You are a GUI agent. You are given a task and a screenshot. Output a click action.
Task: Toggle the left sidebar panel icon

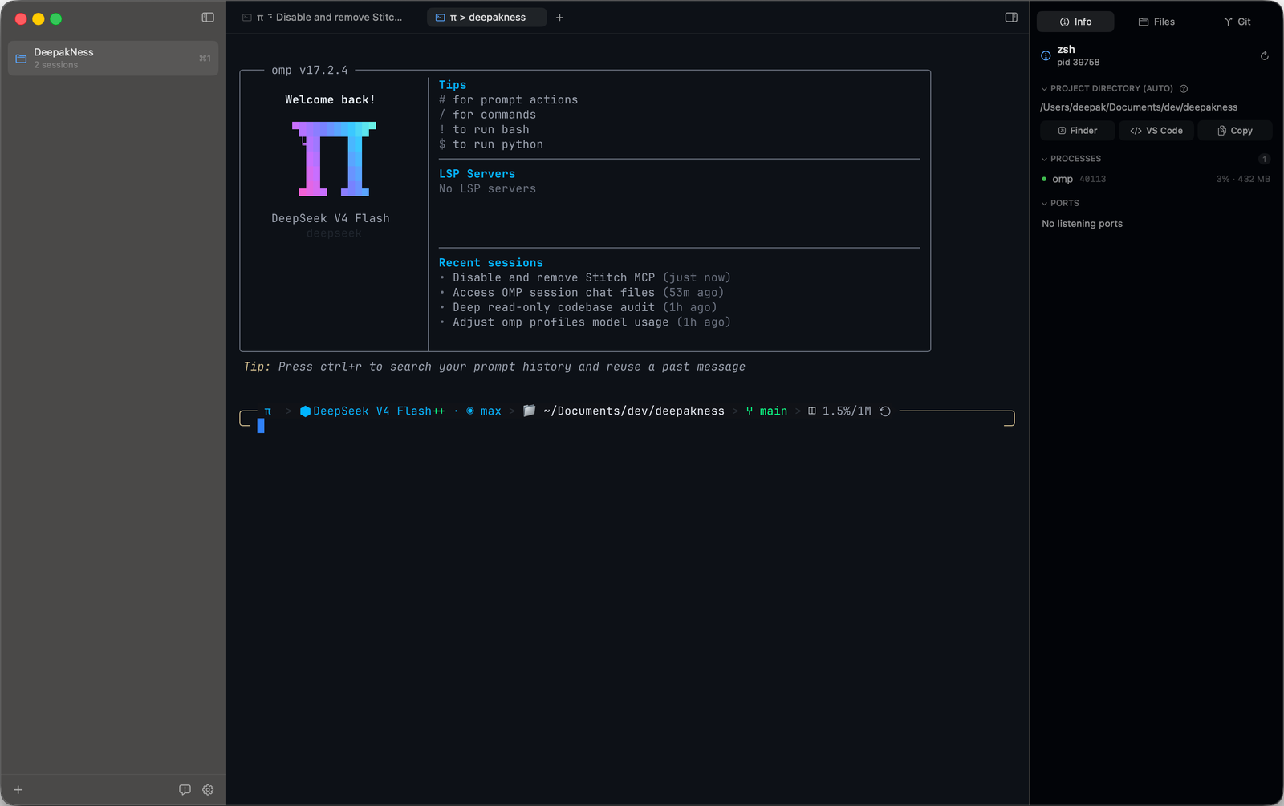(x=208, y=18)
